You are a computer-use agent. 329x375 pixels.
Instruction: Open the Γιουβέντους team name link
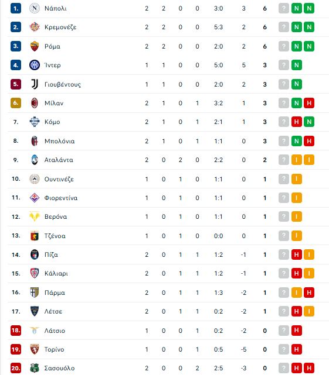63,84
